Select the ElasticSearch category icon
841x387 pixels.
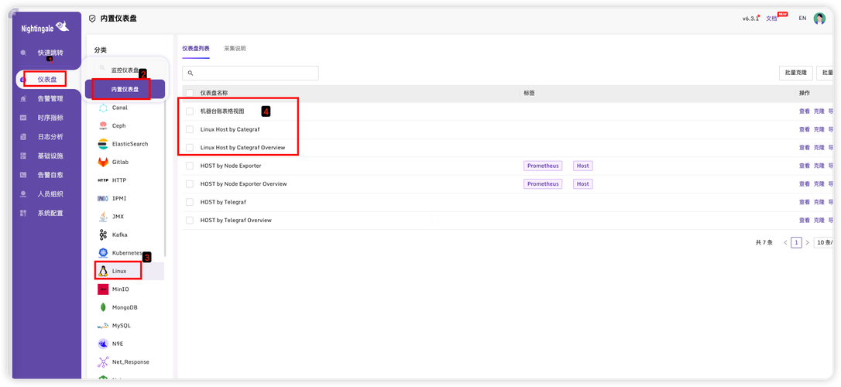pyautogui.click(x=103, y=144)
